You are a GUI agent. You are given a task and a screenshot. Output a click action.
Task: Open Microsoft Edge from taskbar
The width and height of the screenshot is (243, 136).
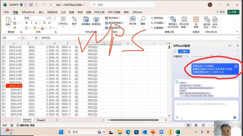coord(128,132)
